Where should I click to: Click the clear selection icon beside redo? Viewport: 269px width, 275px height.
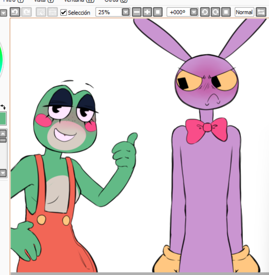tap(41, 12)
